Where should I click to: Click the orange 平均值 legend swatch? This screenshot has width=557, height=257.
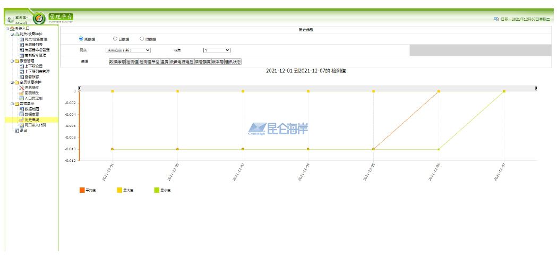pyautogui.click(x=82, y=190)
